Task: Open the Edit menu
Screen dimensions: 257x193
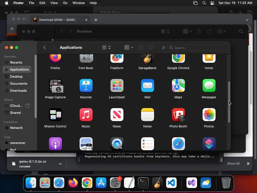Action: pos(42,3)
